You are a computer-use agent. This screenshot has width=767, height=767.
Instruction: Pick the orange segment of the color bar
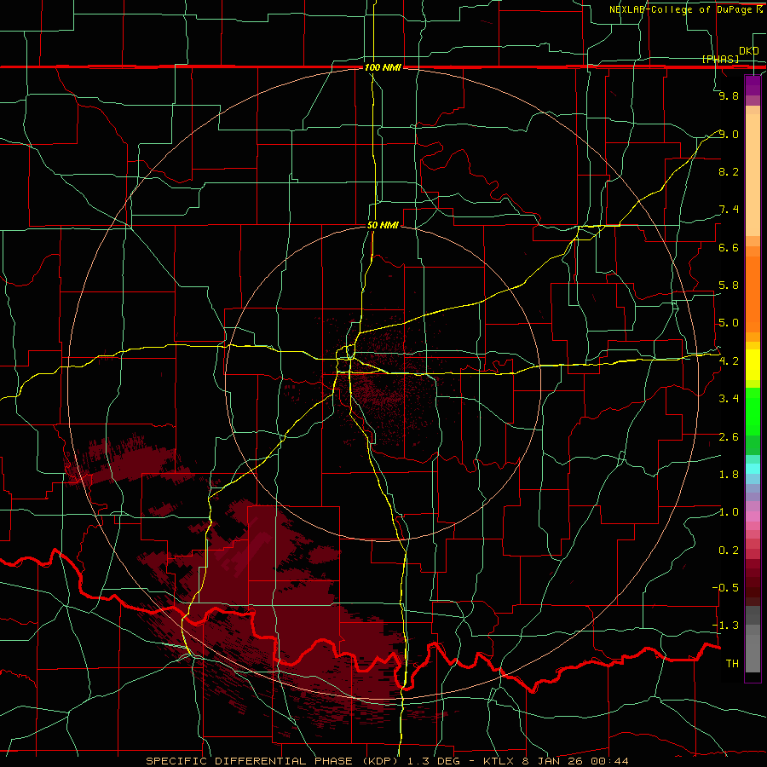coord(753,293)
